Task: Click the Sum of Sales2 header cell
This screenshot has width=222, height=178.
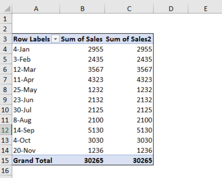Action: point(129,39)
